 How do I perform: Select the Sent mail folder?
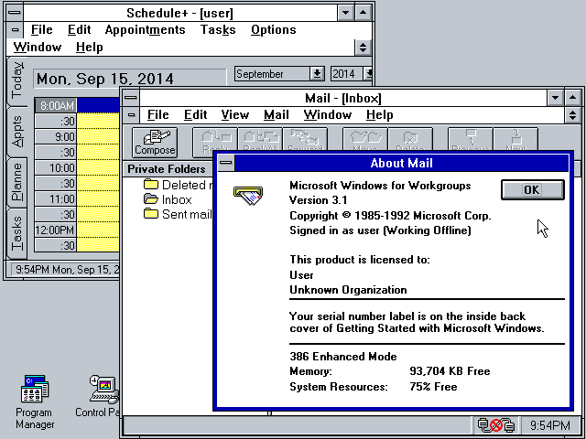[x=177, y=214]
